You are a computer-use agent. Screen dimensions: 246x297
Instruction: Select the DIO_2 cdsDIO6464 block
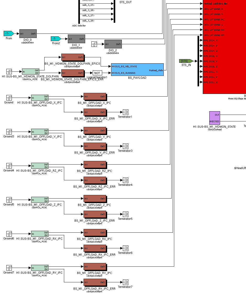point(113,44)
